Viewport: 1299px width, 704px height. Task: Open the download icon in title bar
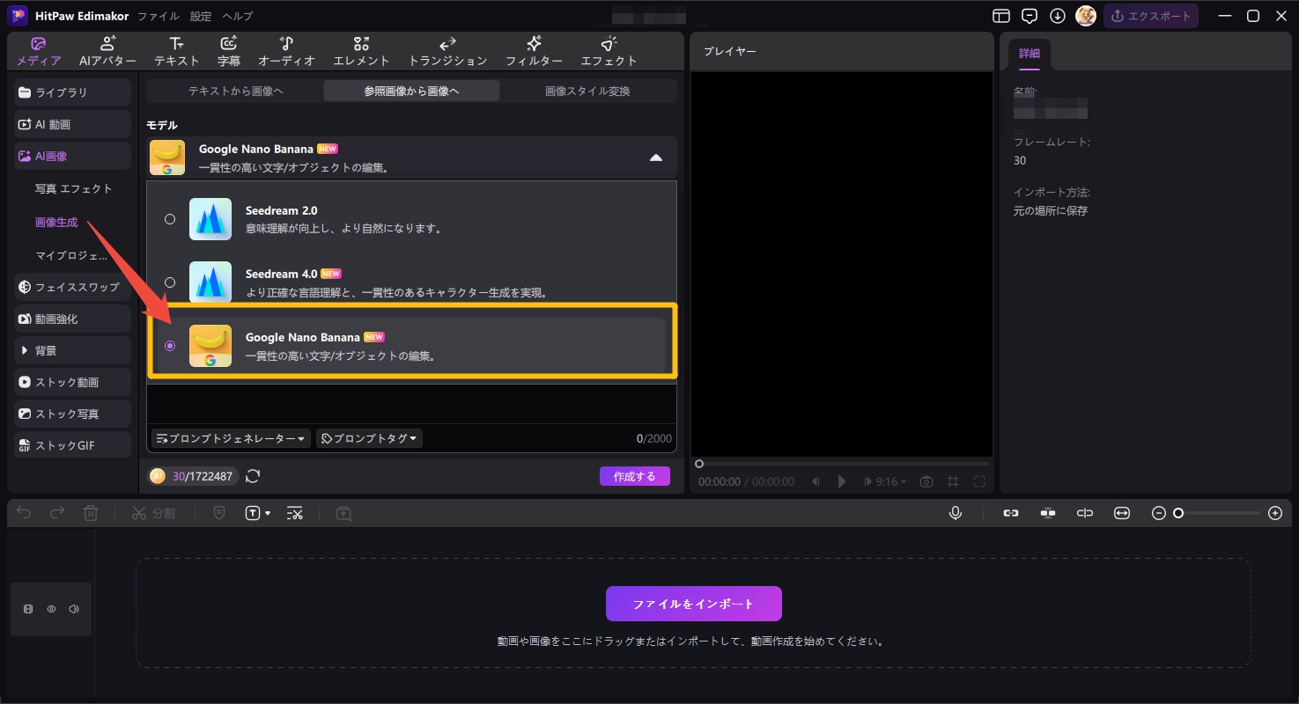pyautogui.click(x=1058, y=16)
